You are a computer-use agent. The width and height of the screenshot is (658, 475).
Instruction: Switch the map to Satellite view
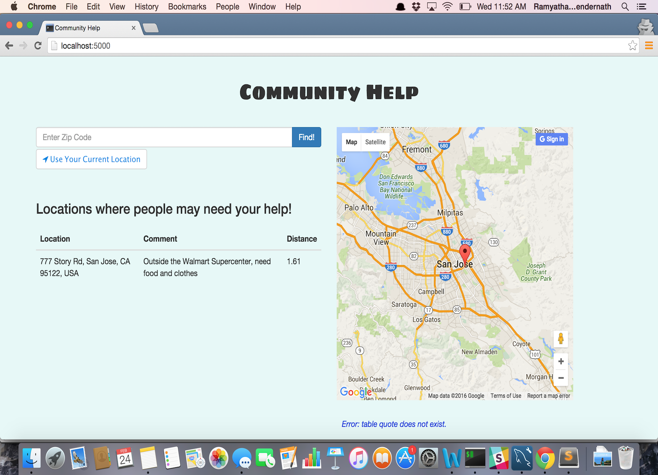(x=375, y=142)
